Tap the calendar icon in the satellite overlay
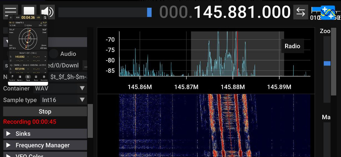The image size is (341, 157). pyautogui.click(x=45, y=17)
